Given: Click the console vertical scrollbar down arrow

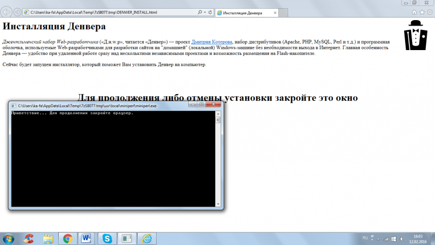Looking at the screenshot, I should tap(219, 204).
